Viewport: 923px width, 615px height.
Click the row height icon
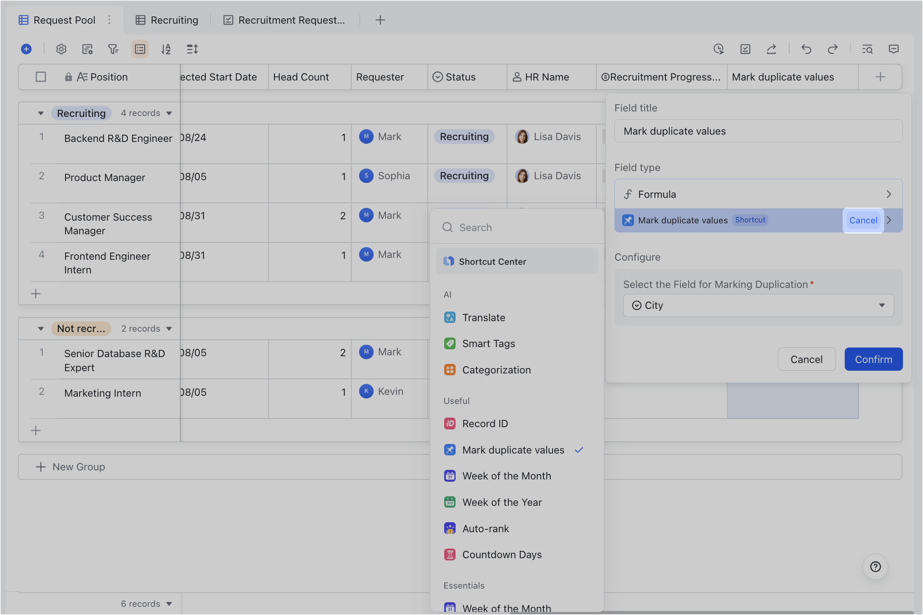(x=193, y=49)
